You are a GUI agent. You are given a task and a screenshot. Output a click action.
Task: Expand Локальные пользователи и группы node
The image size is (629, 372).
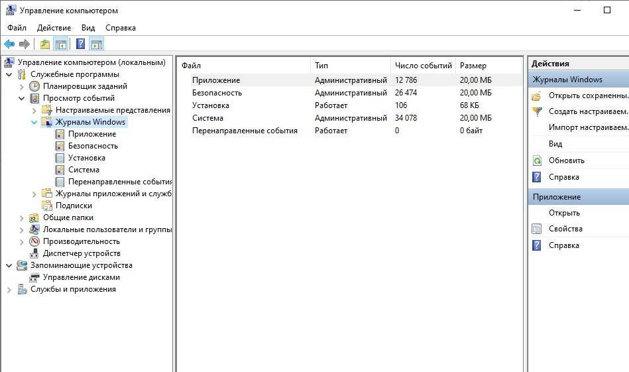pyautogui.click(x=22, y=229)
